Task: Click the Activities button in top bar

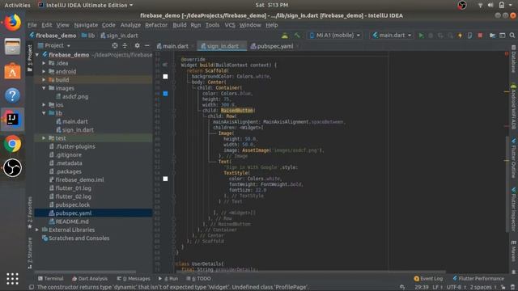Action: [17, 5]
